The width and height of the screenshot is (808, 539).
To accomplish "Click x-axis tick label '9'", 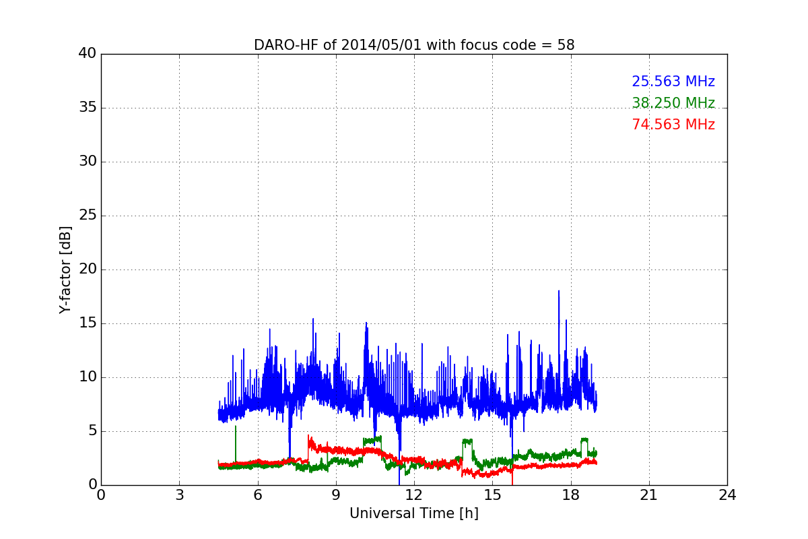I will tap(336, 495).
